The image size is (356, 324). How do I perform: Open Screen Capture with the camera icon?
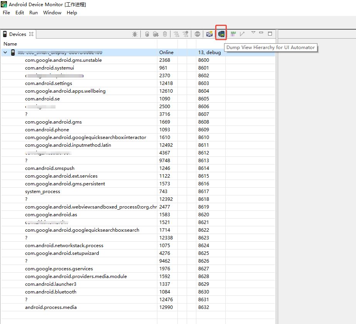(209, 34)
